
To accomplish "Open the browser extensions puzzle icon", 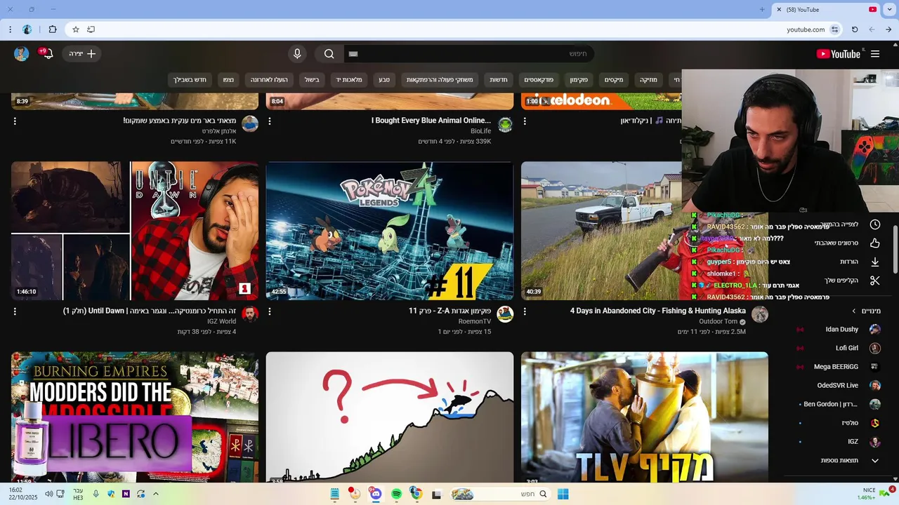I will [53, 29].
